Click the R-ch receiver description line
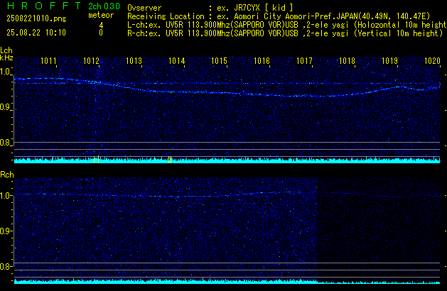 285,33
